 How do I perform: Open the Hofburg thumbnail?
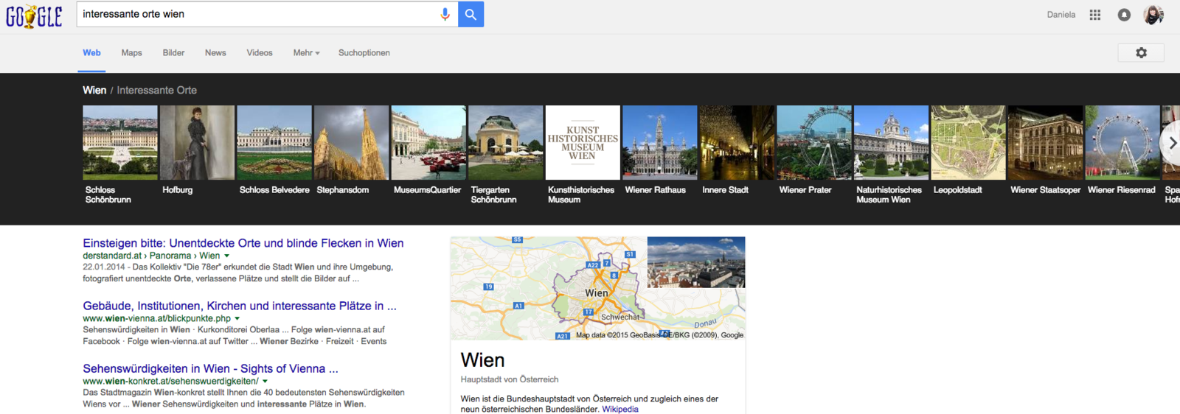click(x=198, y=142)
